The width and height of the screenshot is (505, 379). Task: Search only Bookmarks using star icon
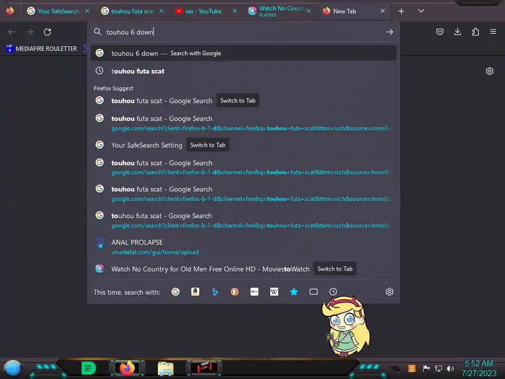pyautogui.click(x=294, y=292)
